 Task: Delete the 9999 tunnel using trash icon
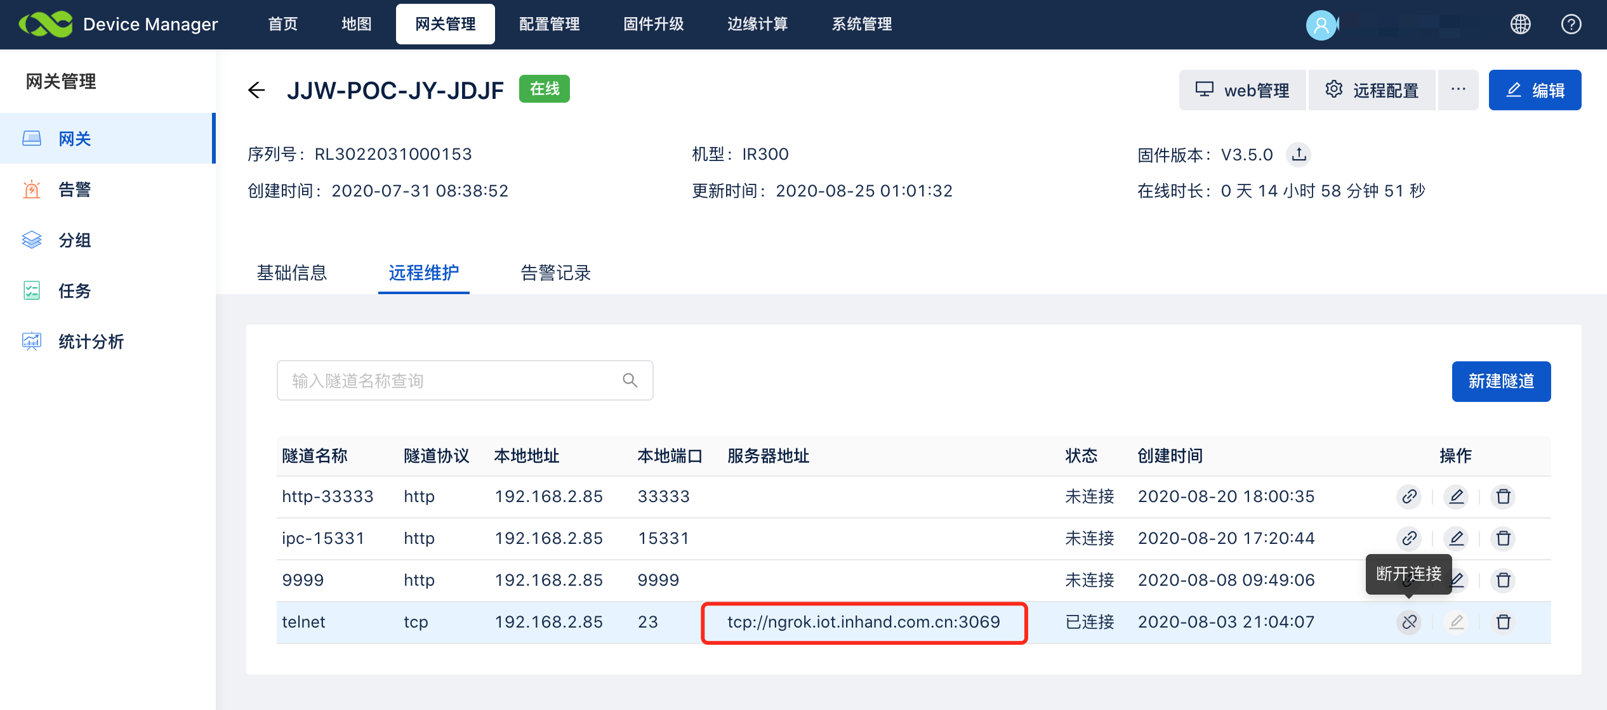(1503, 580)
